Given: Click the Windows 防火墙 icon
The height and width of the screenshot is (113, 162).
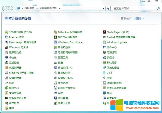Looking at the screenshot, I should coord(7,47).
